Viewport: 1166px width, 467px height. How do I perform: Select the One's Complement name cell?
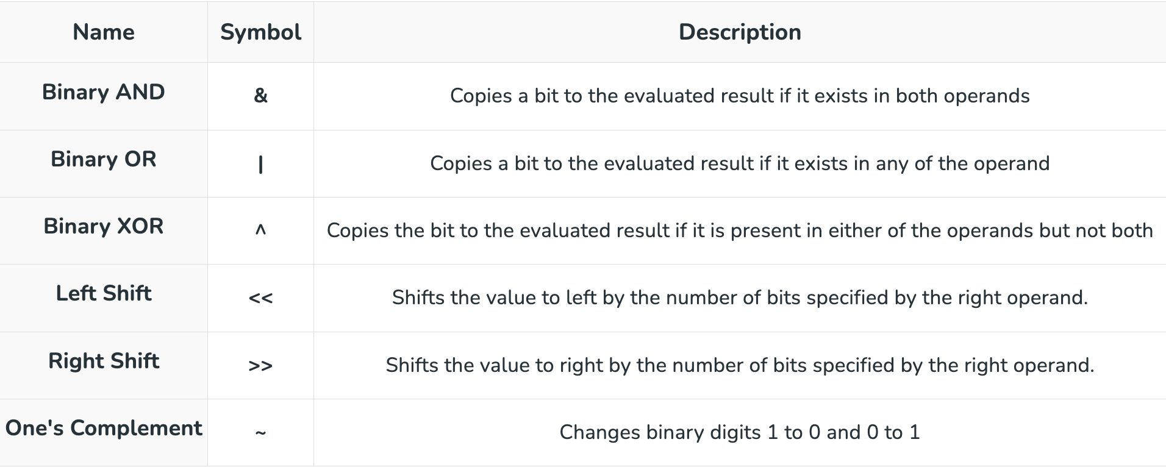[104, 428]
